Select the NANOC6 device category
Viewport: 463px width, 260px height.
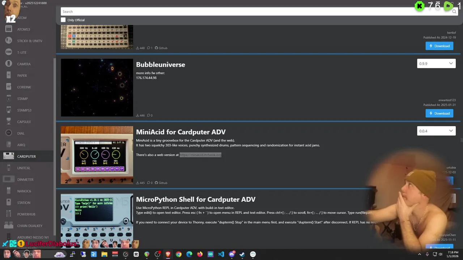27,191
